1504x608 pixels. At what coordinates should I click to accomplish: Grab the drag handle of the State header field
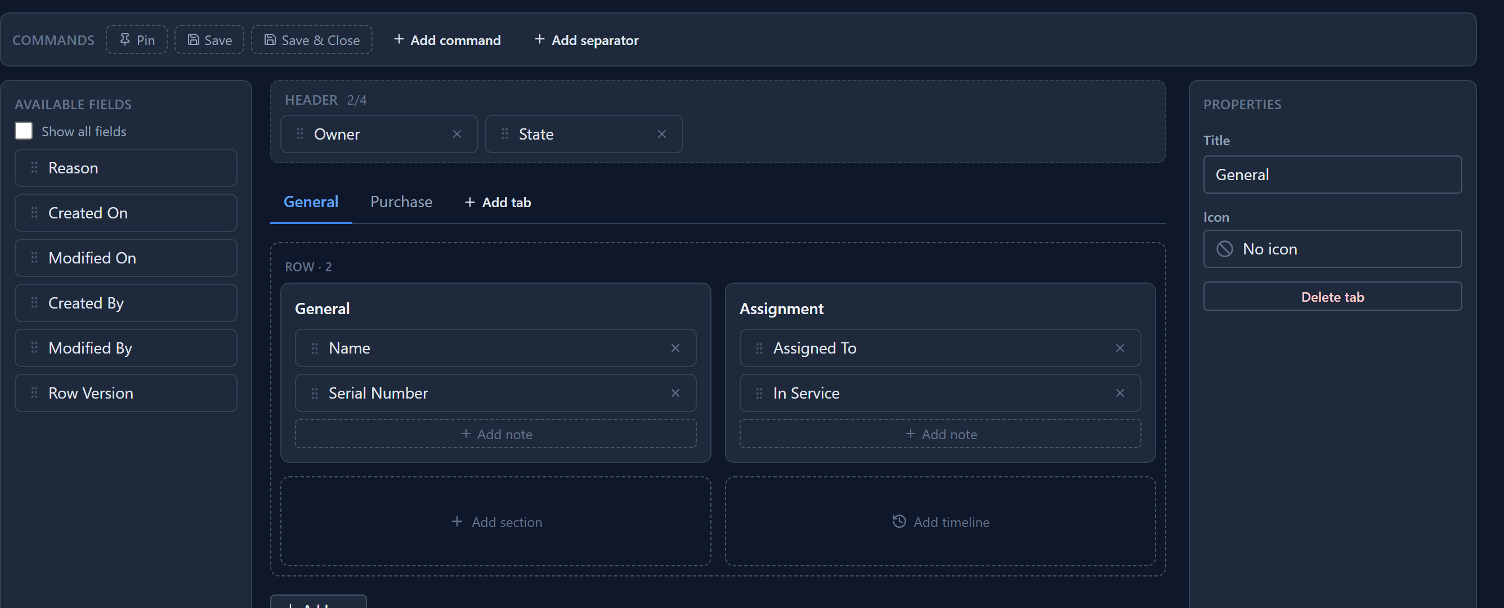(505, 134)
